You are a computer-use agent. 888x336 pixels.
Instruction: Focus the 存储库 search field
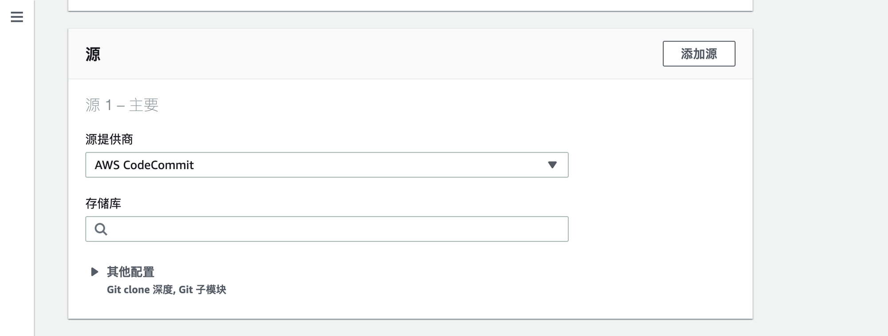337,229
